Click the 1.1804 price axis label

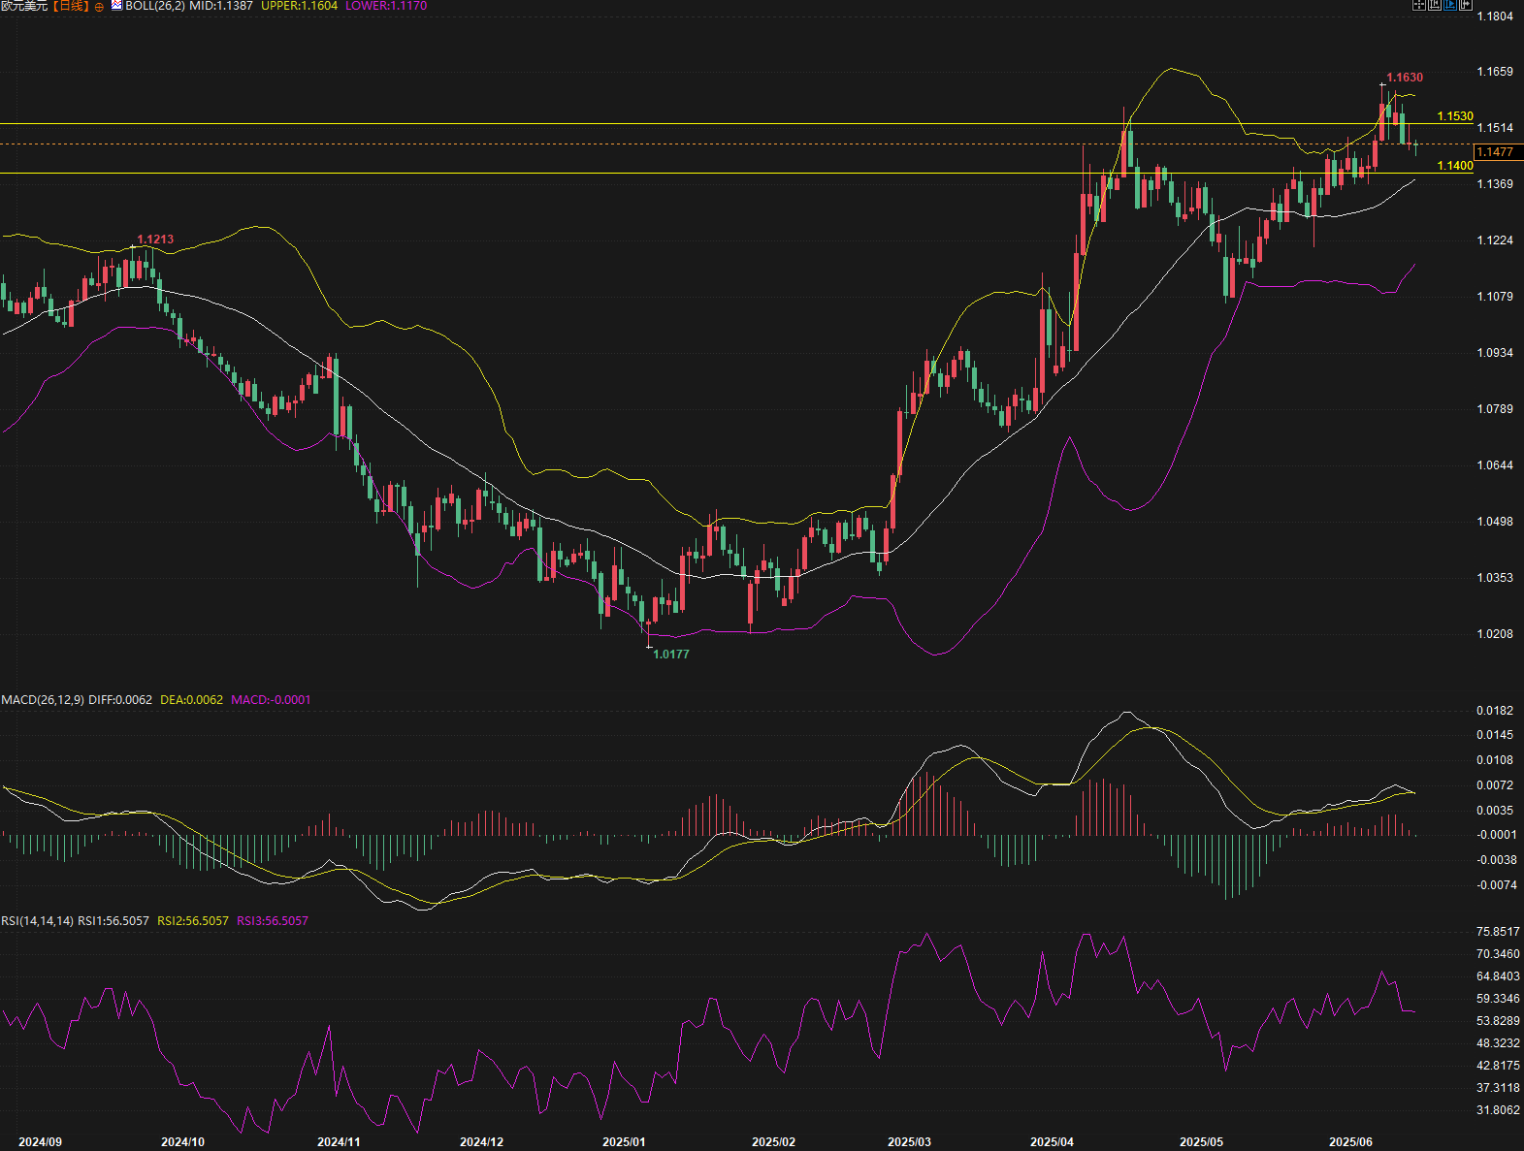[1495, 16]
